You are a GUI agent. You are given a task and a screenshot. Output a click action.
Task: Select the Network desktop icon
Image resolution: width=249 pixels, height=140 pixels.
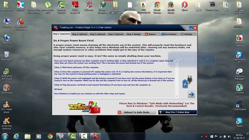pos(7,39)
